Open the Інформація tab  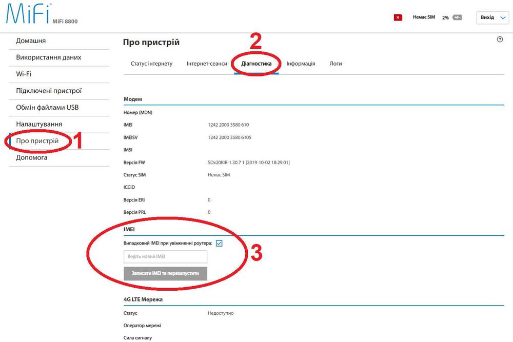point(301,64)
